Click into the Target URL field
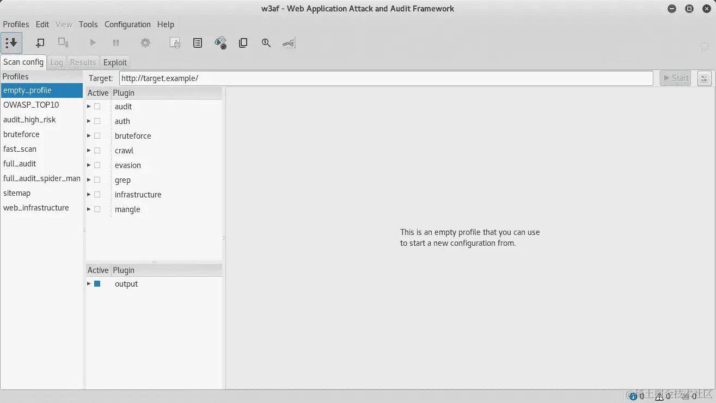The height and width of the screenshot is (403, 716). (x=386, y=78)
